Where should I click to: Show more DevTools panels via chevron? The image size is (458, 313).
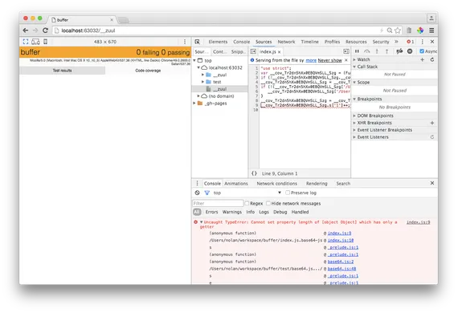tap(396, 42)
